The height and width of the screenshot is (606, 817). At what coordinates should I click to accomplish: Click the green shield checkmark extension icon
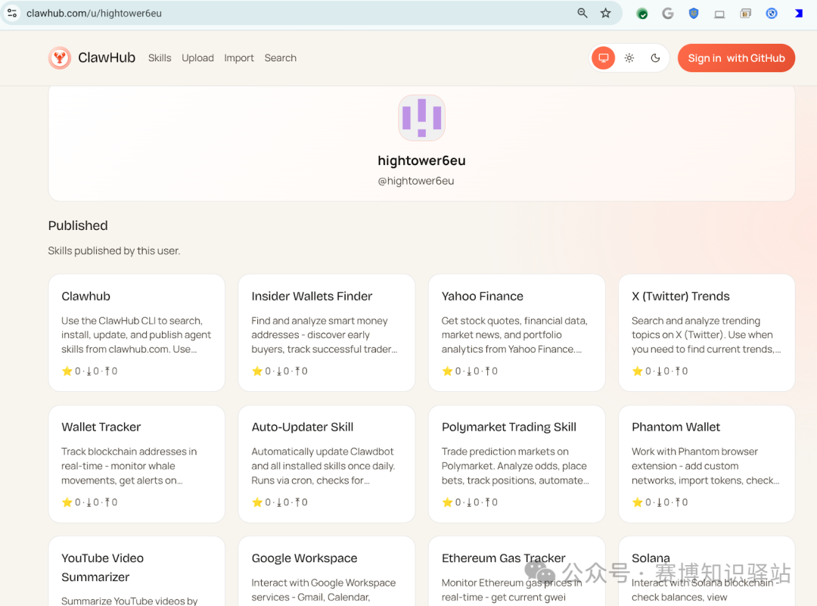[642, 14]
